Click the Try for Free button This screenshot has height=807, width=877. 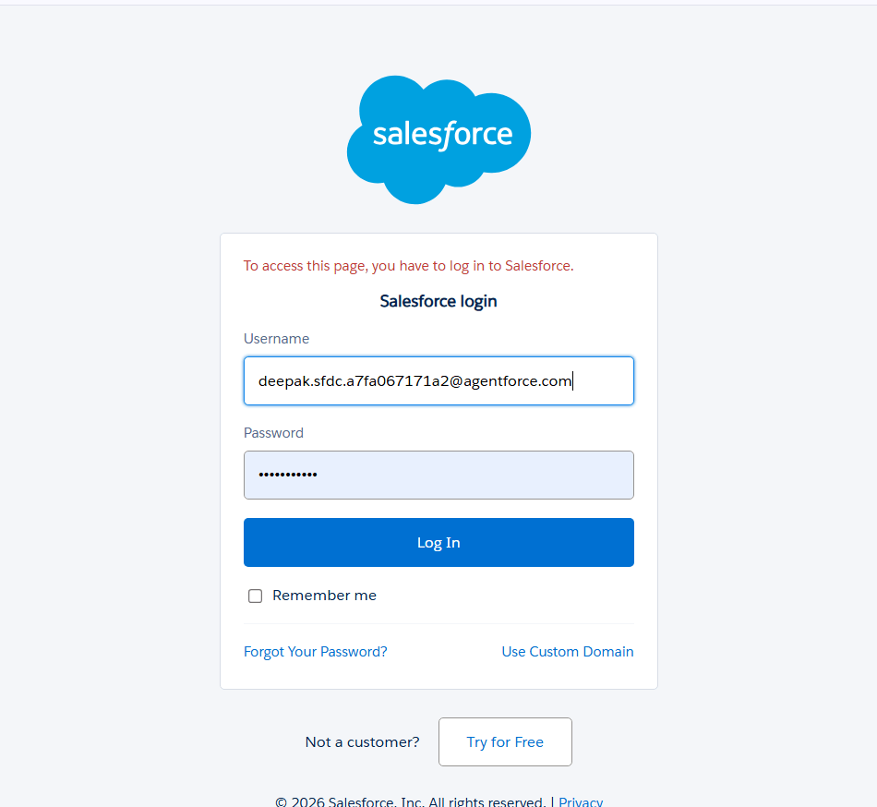tap(505, 741)
